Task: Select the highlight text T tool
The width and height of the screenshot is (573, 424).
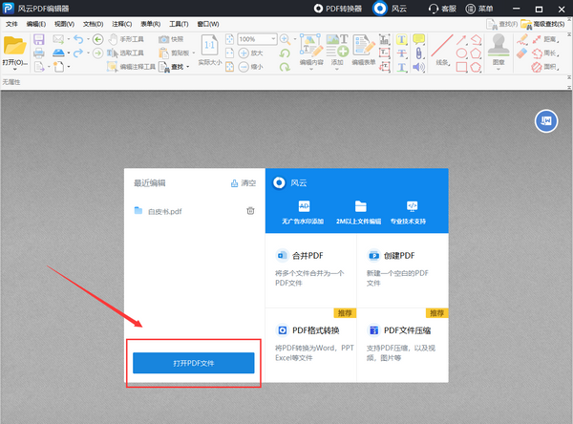Action: click(x=402, y=39)
